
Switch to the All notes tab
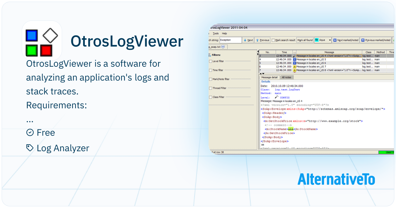(x=286, y=77)
